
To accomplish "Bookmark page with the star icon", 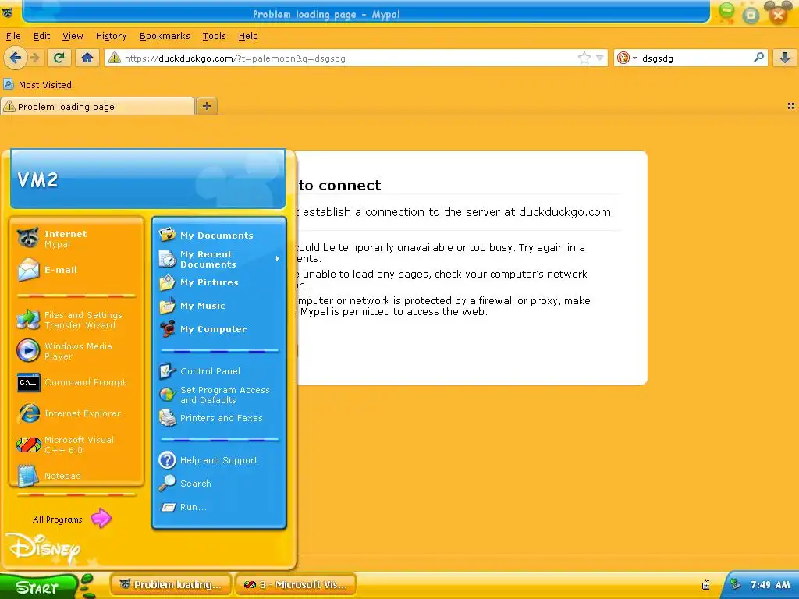I will (584, 58).
